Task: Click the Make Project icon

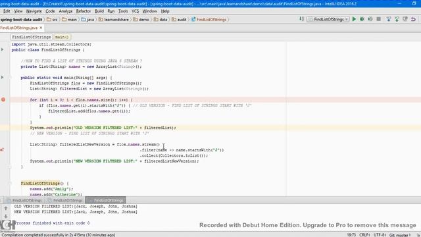Action: 302,19
